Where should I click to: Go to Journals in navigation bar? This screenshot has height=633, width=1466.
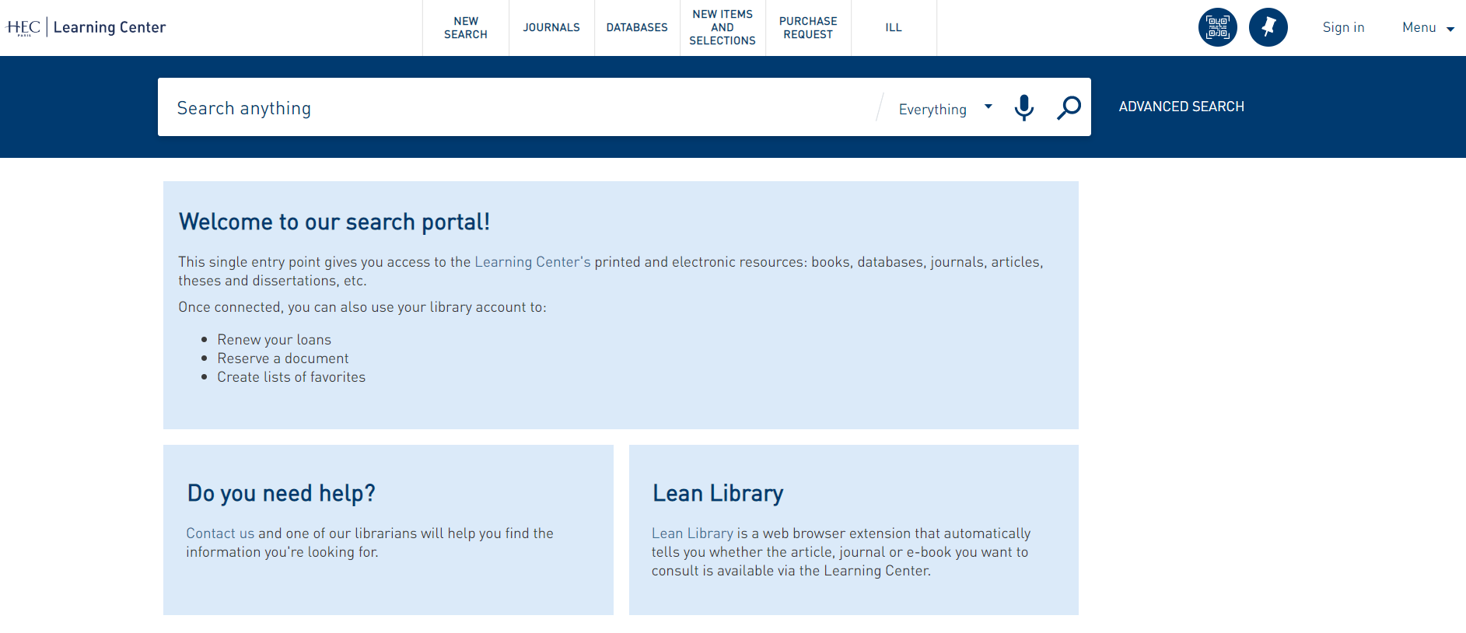(x=551, y=28)
